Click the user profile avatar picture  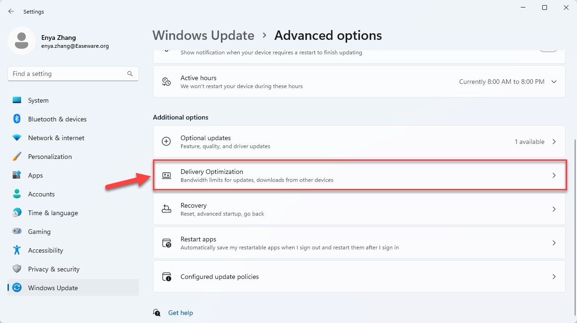(x=21, y=41)
